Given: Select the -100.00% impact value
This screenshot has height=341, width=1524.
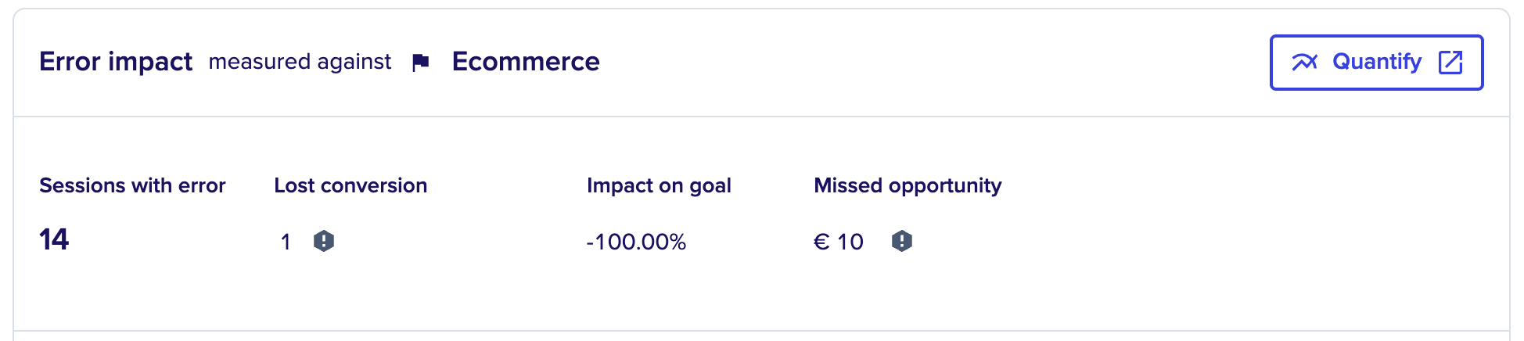Looking at the screenshot, I should pyautogui.click(x=636, y=242).
